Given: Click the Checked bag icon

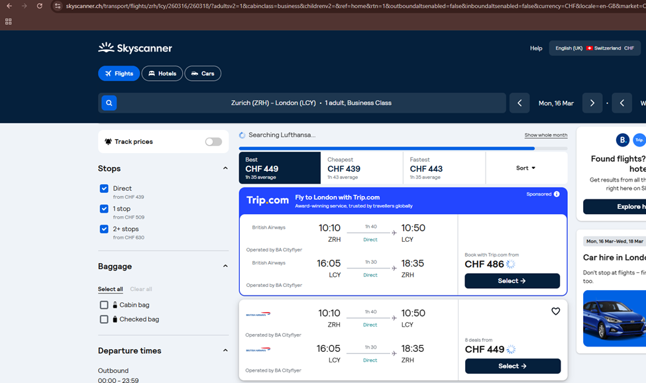Looking at the screenshot, I should coord(115,319).
